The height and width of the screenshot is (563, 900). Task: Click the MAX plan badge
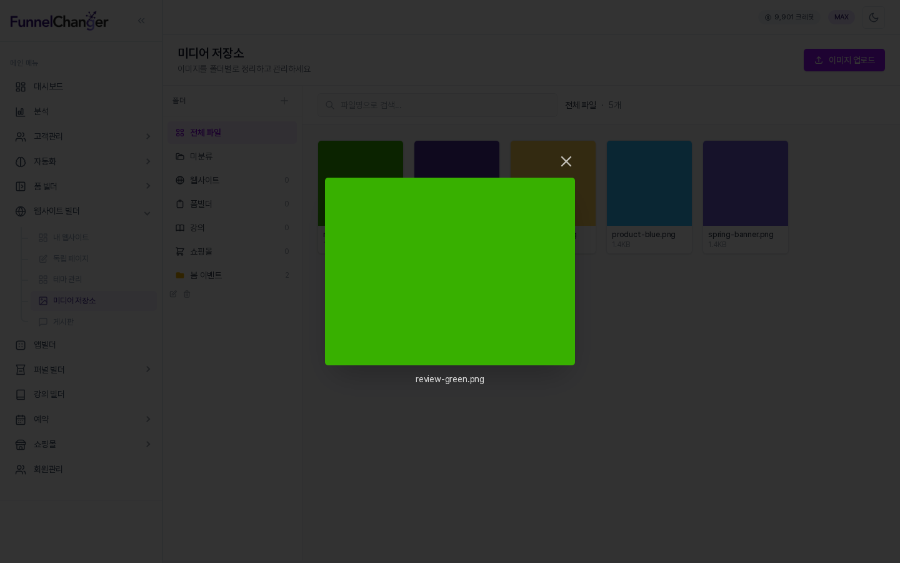click(841, 18)
